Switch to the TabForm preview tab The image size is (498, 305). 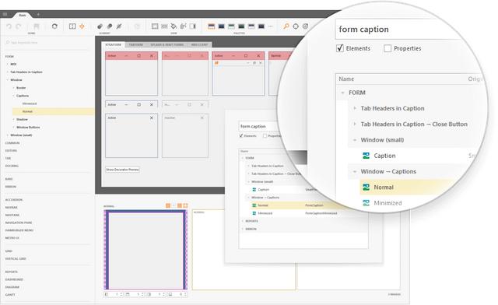[136, 45]
